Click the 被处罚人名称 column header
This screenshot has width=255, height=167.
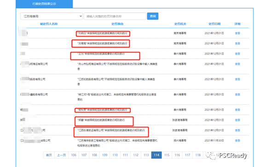click(x=49, y=24)
